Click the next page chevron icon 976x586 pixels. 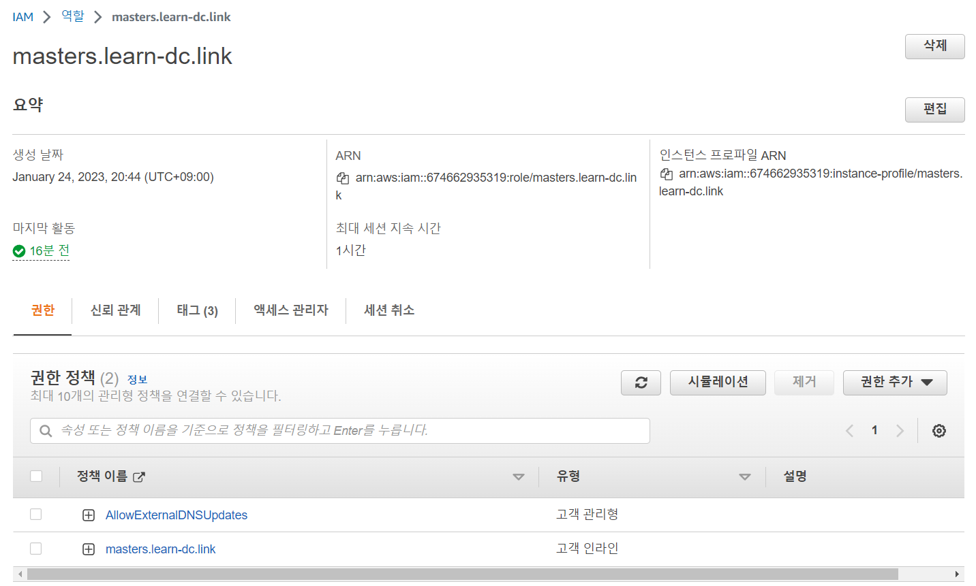click(x=900, y=430)
